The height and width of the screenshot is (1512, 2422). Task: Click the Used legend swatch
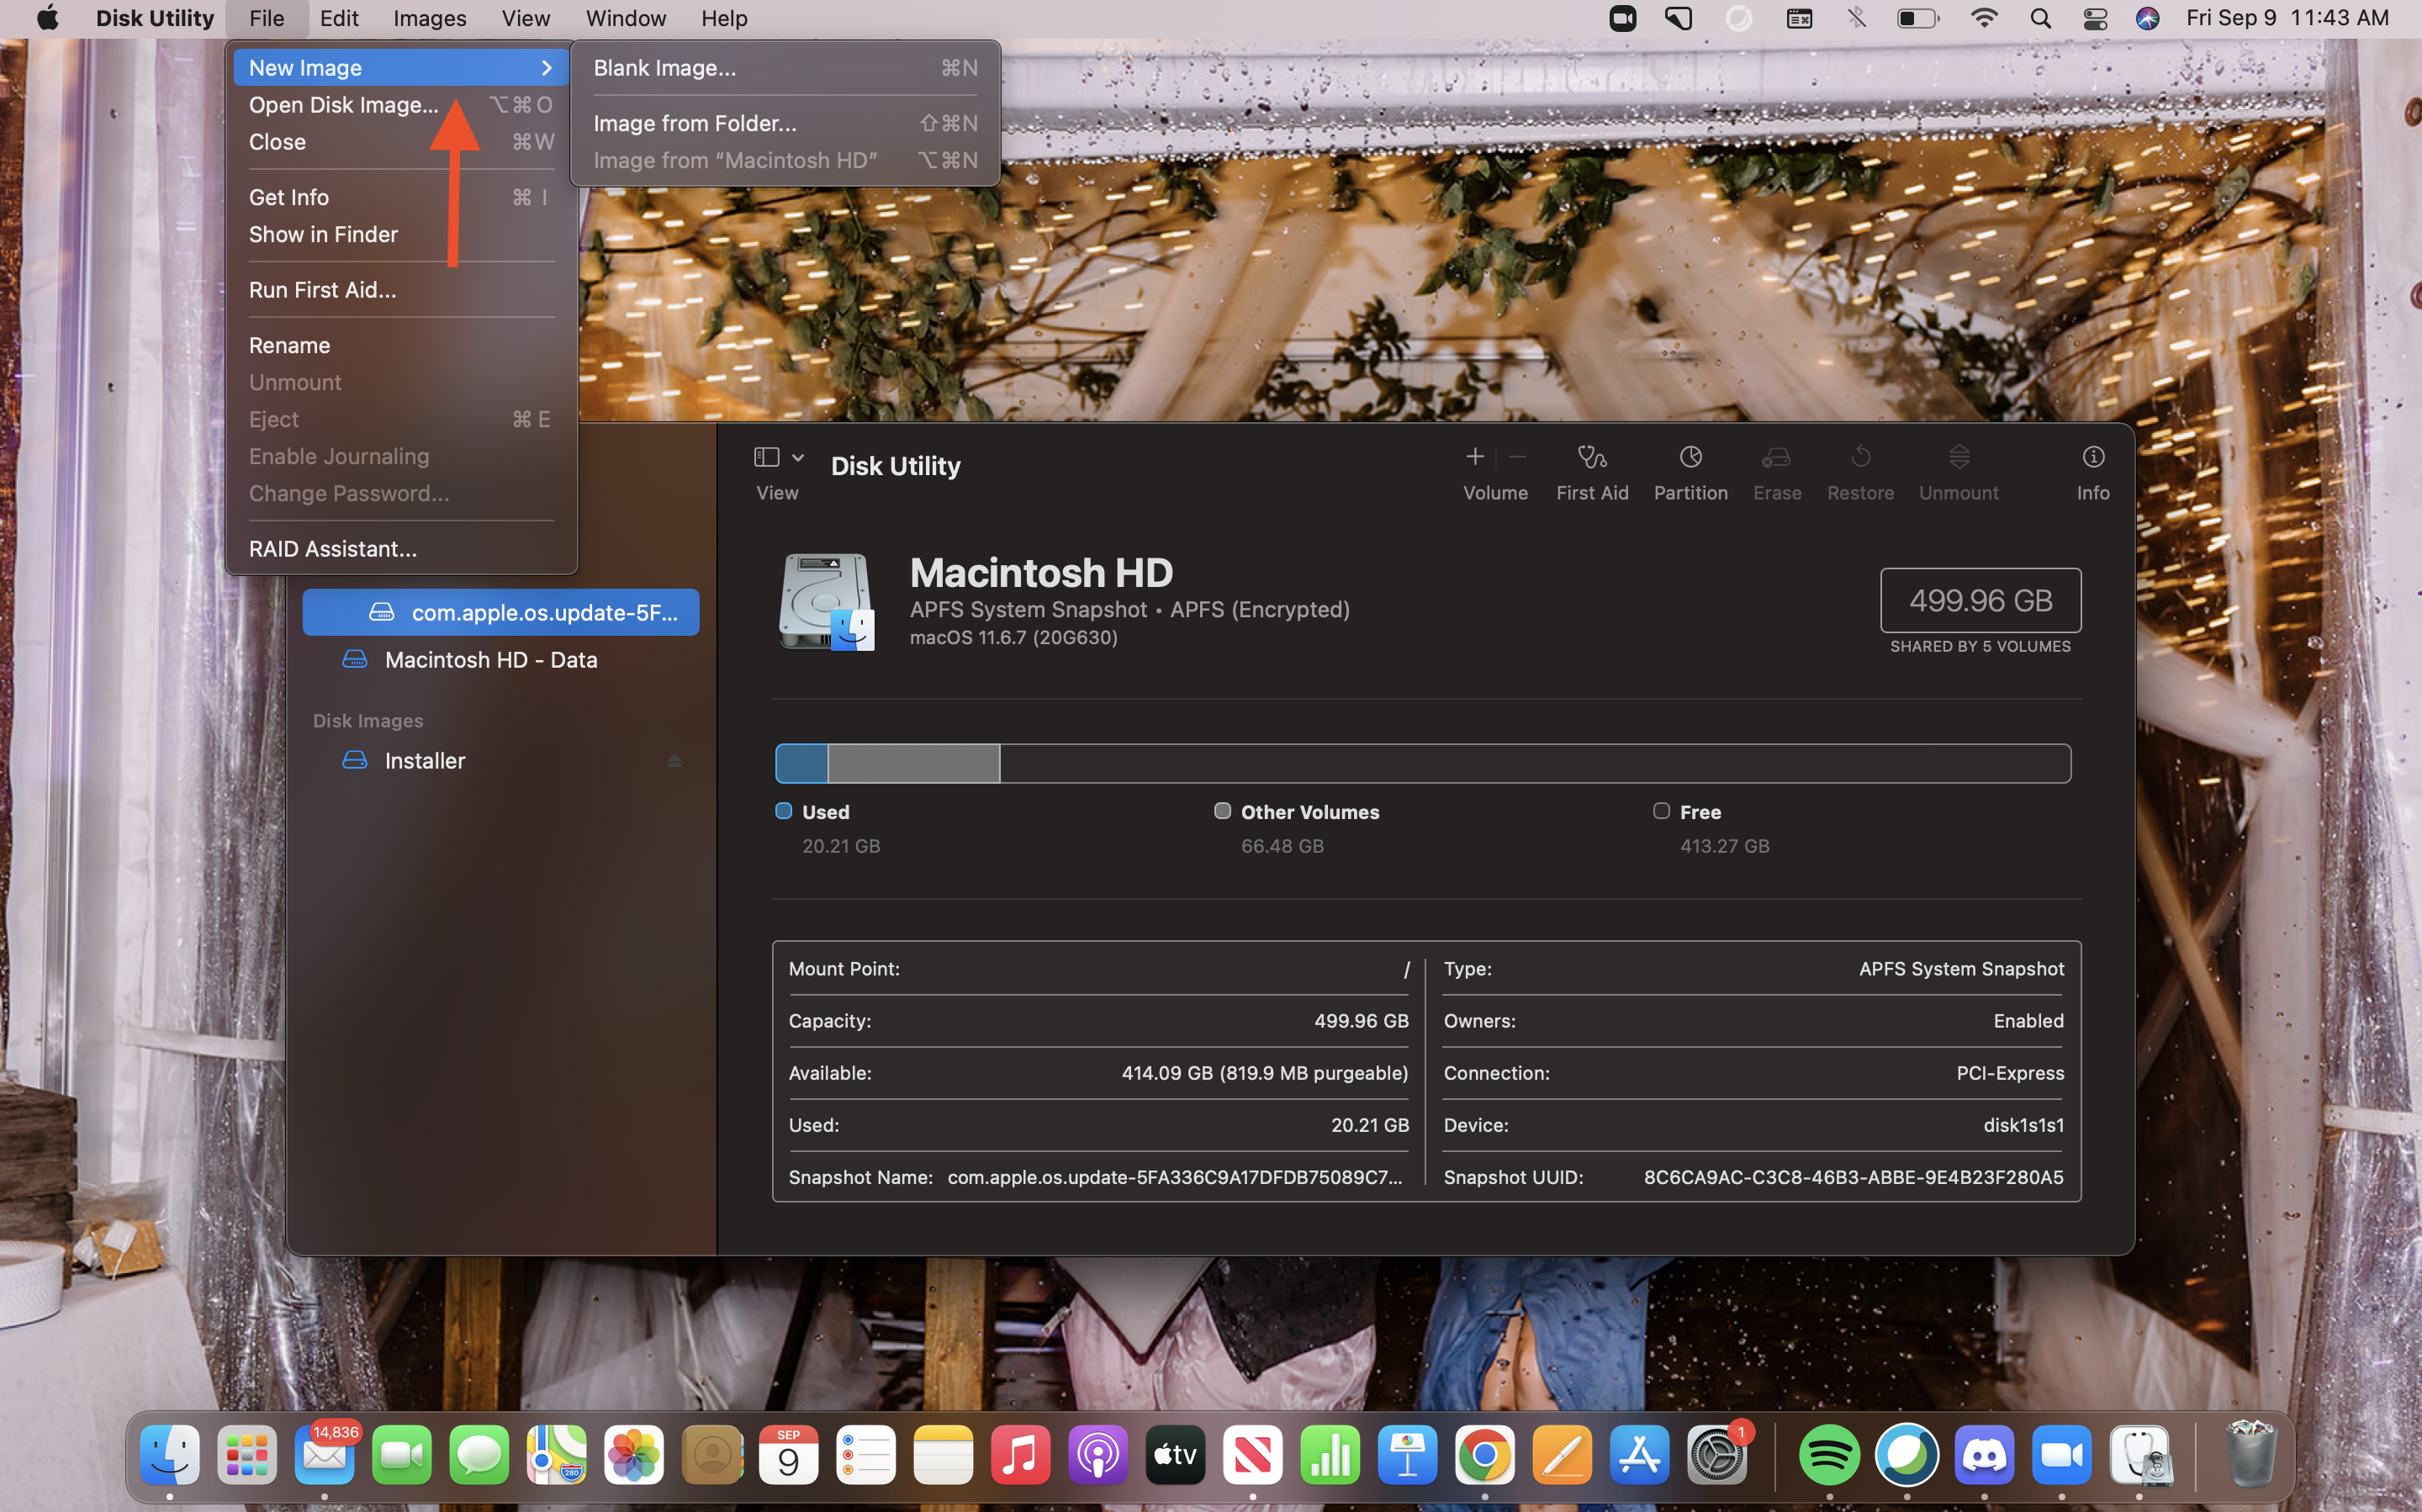pos(784,811)
